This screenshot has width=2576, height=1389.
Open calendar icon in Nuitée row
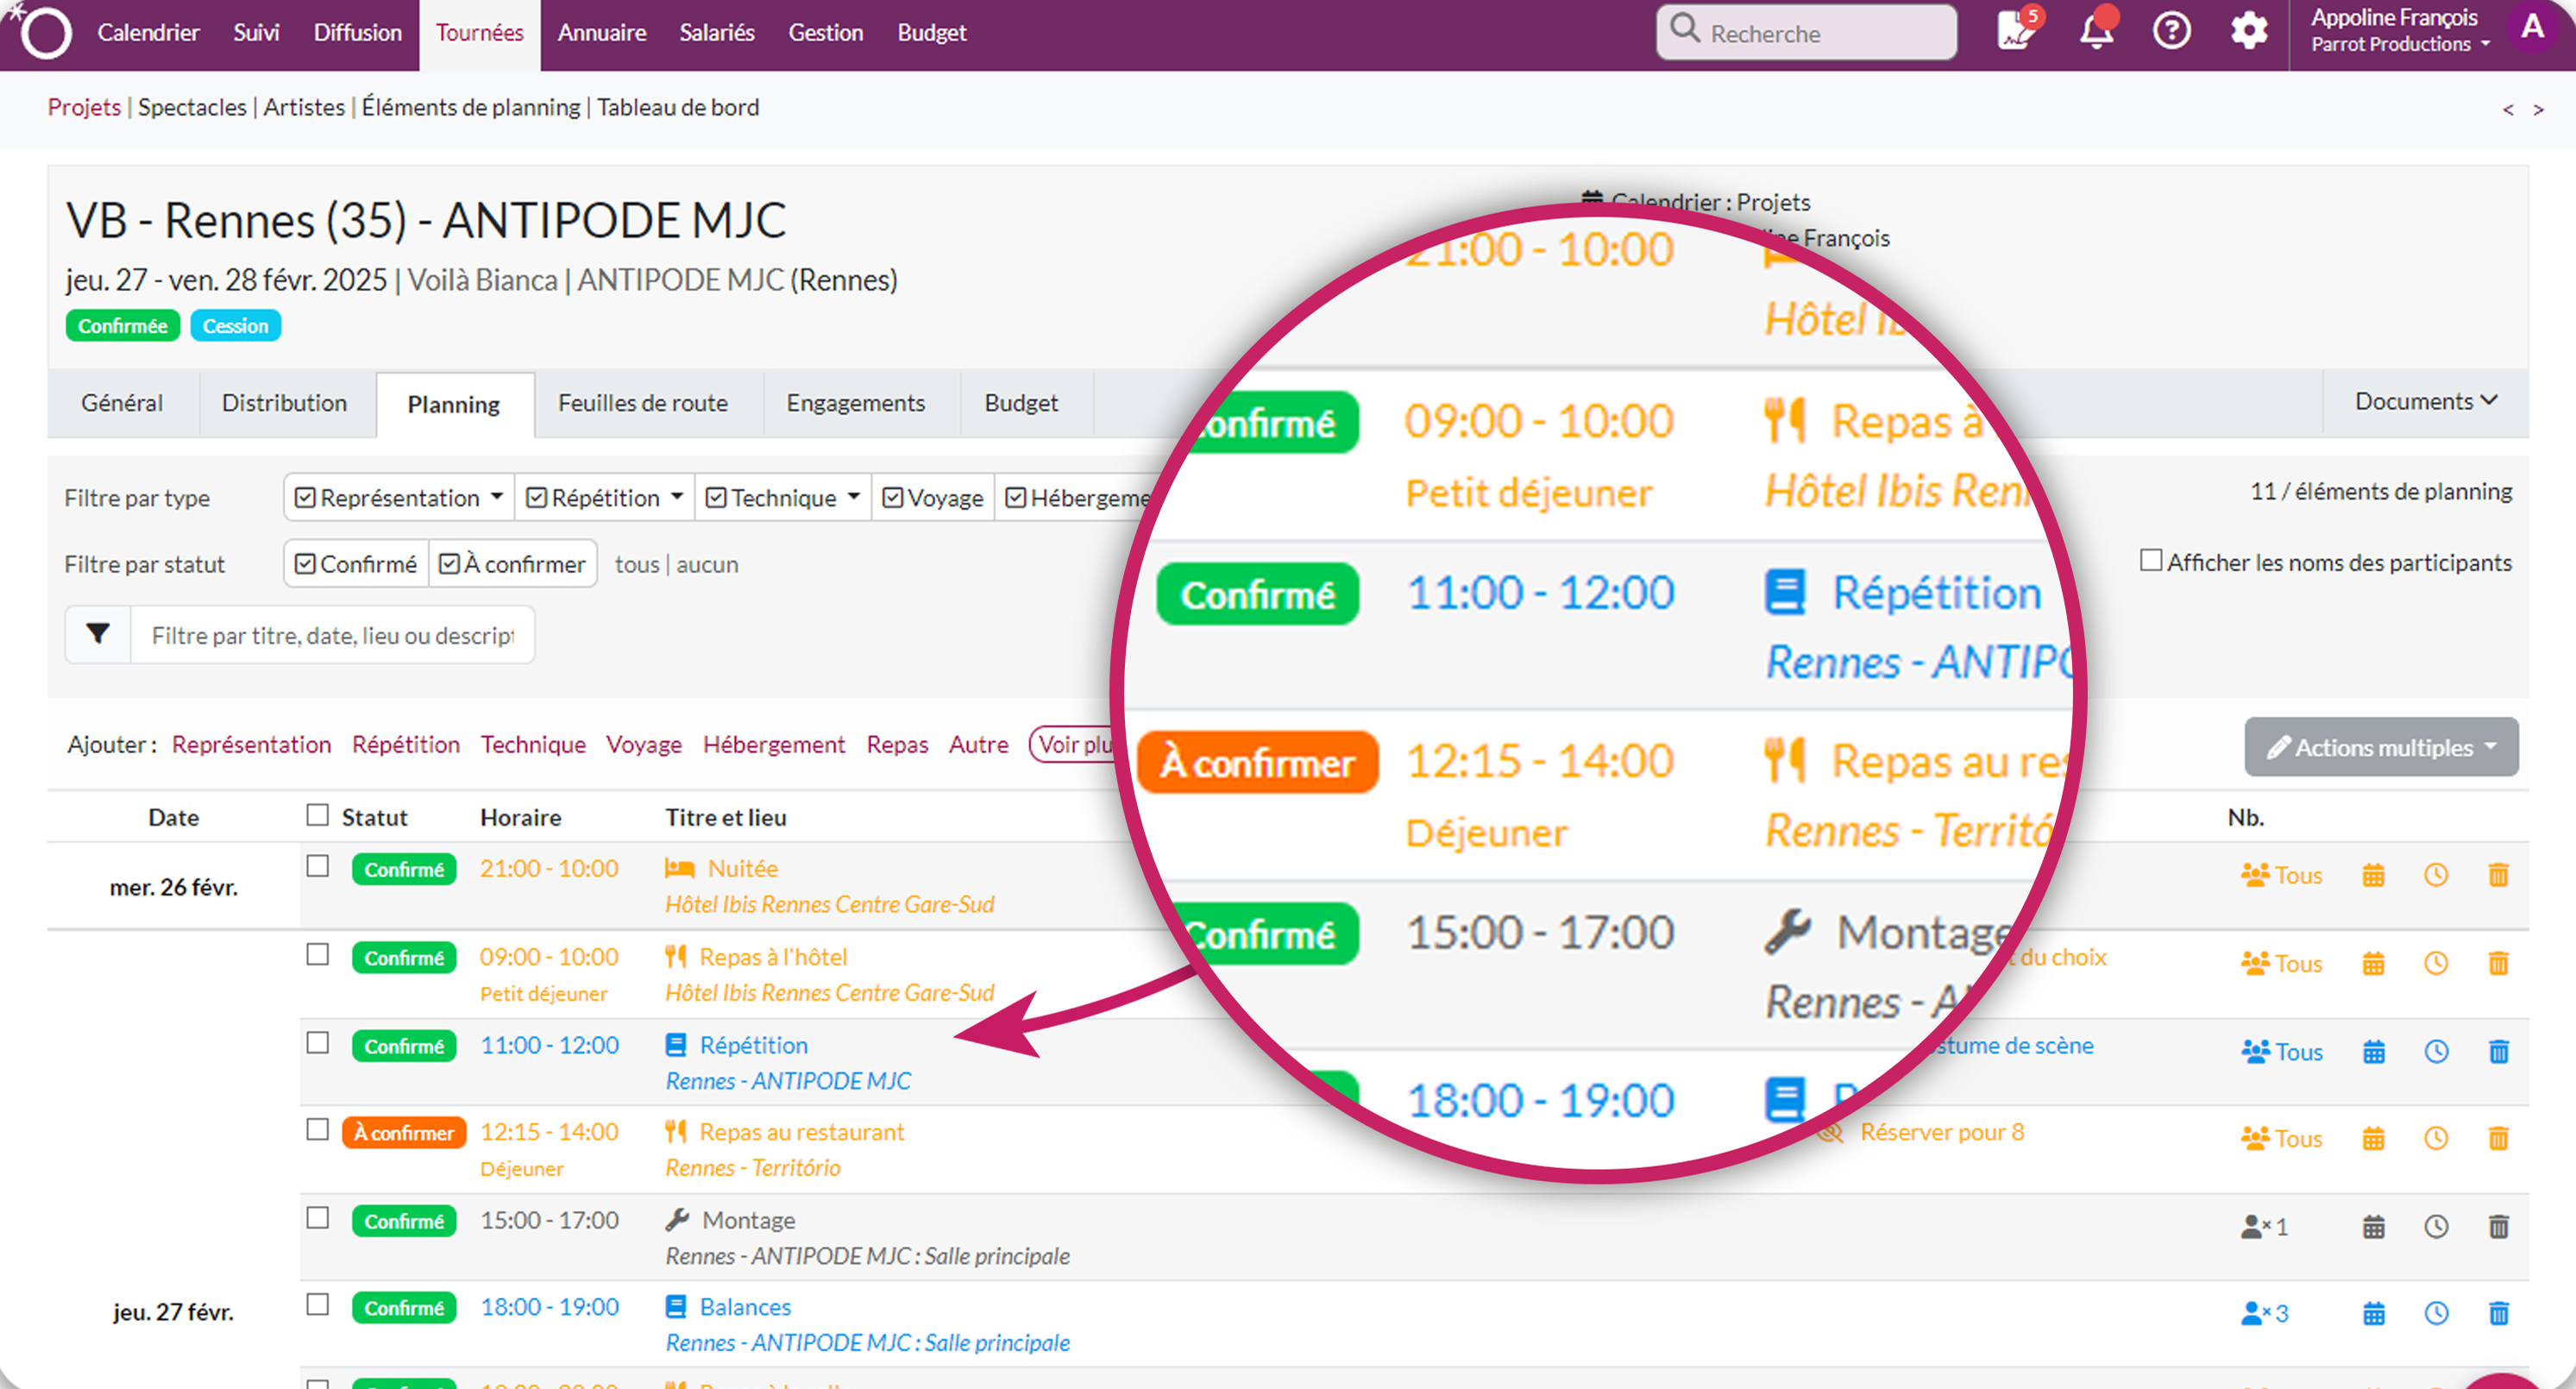coord(2373,876)
